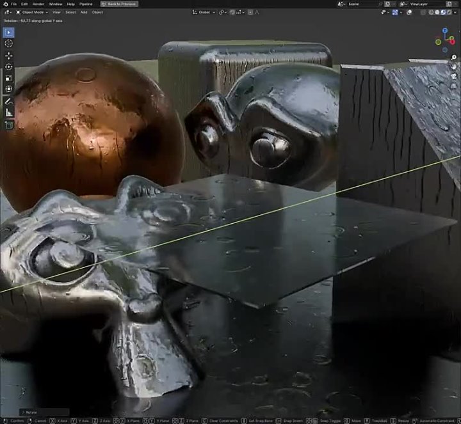This screenshot has height=424, width=461.
Task: Open the Render menu
Action: click(38, 4)
